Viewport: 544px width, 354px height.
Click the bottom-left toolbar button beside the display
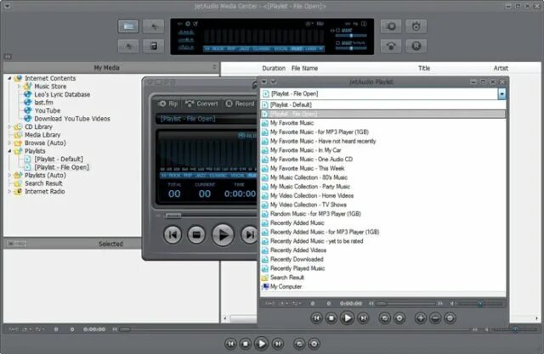[x=128, y=46]
